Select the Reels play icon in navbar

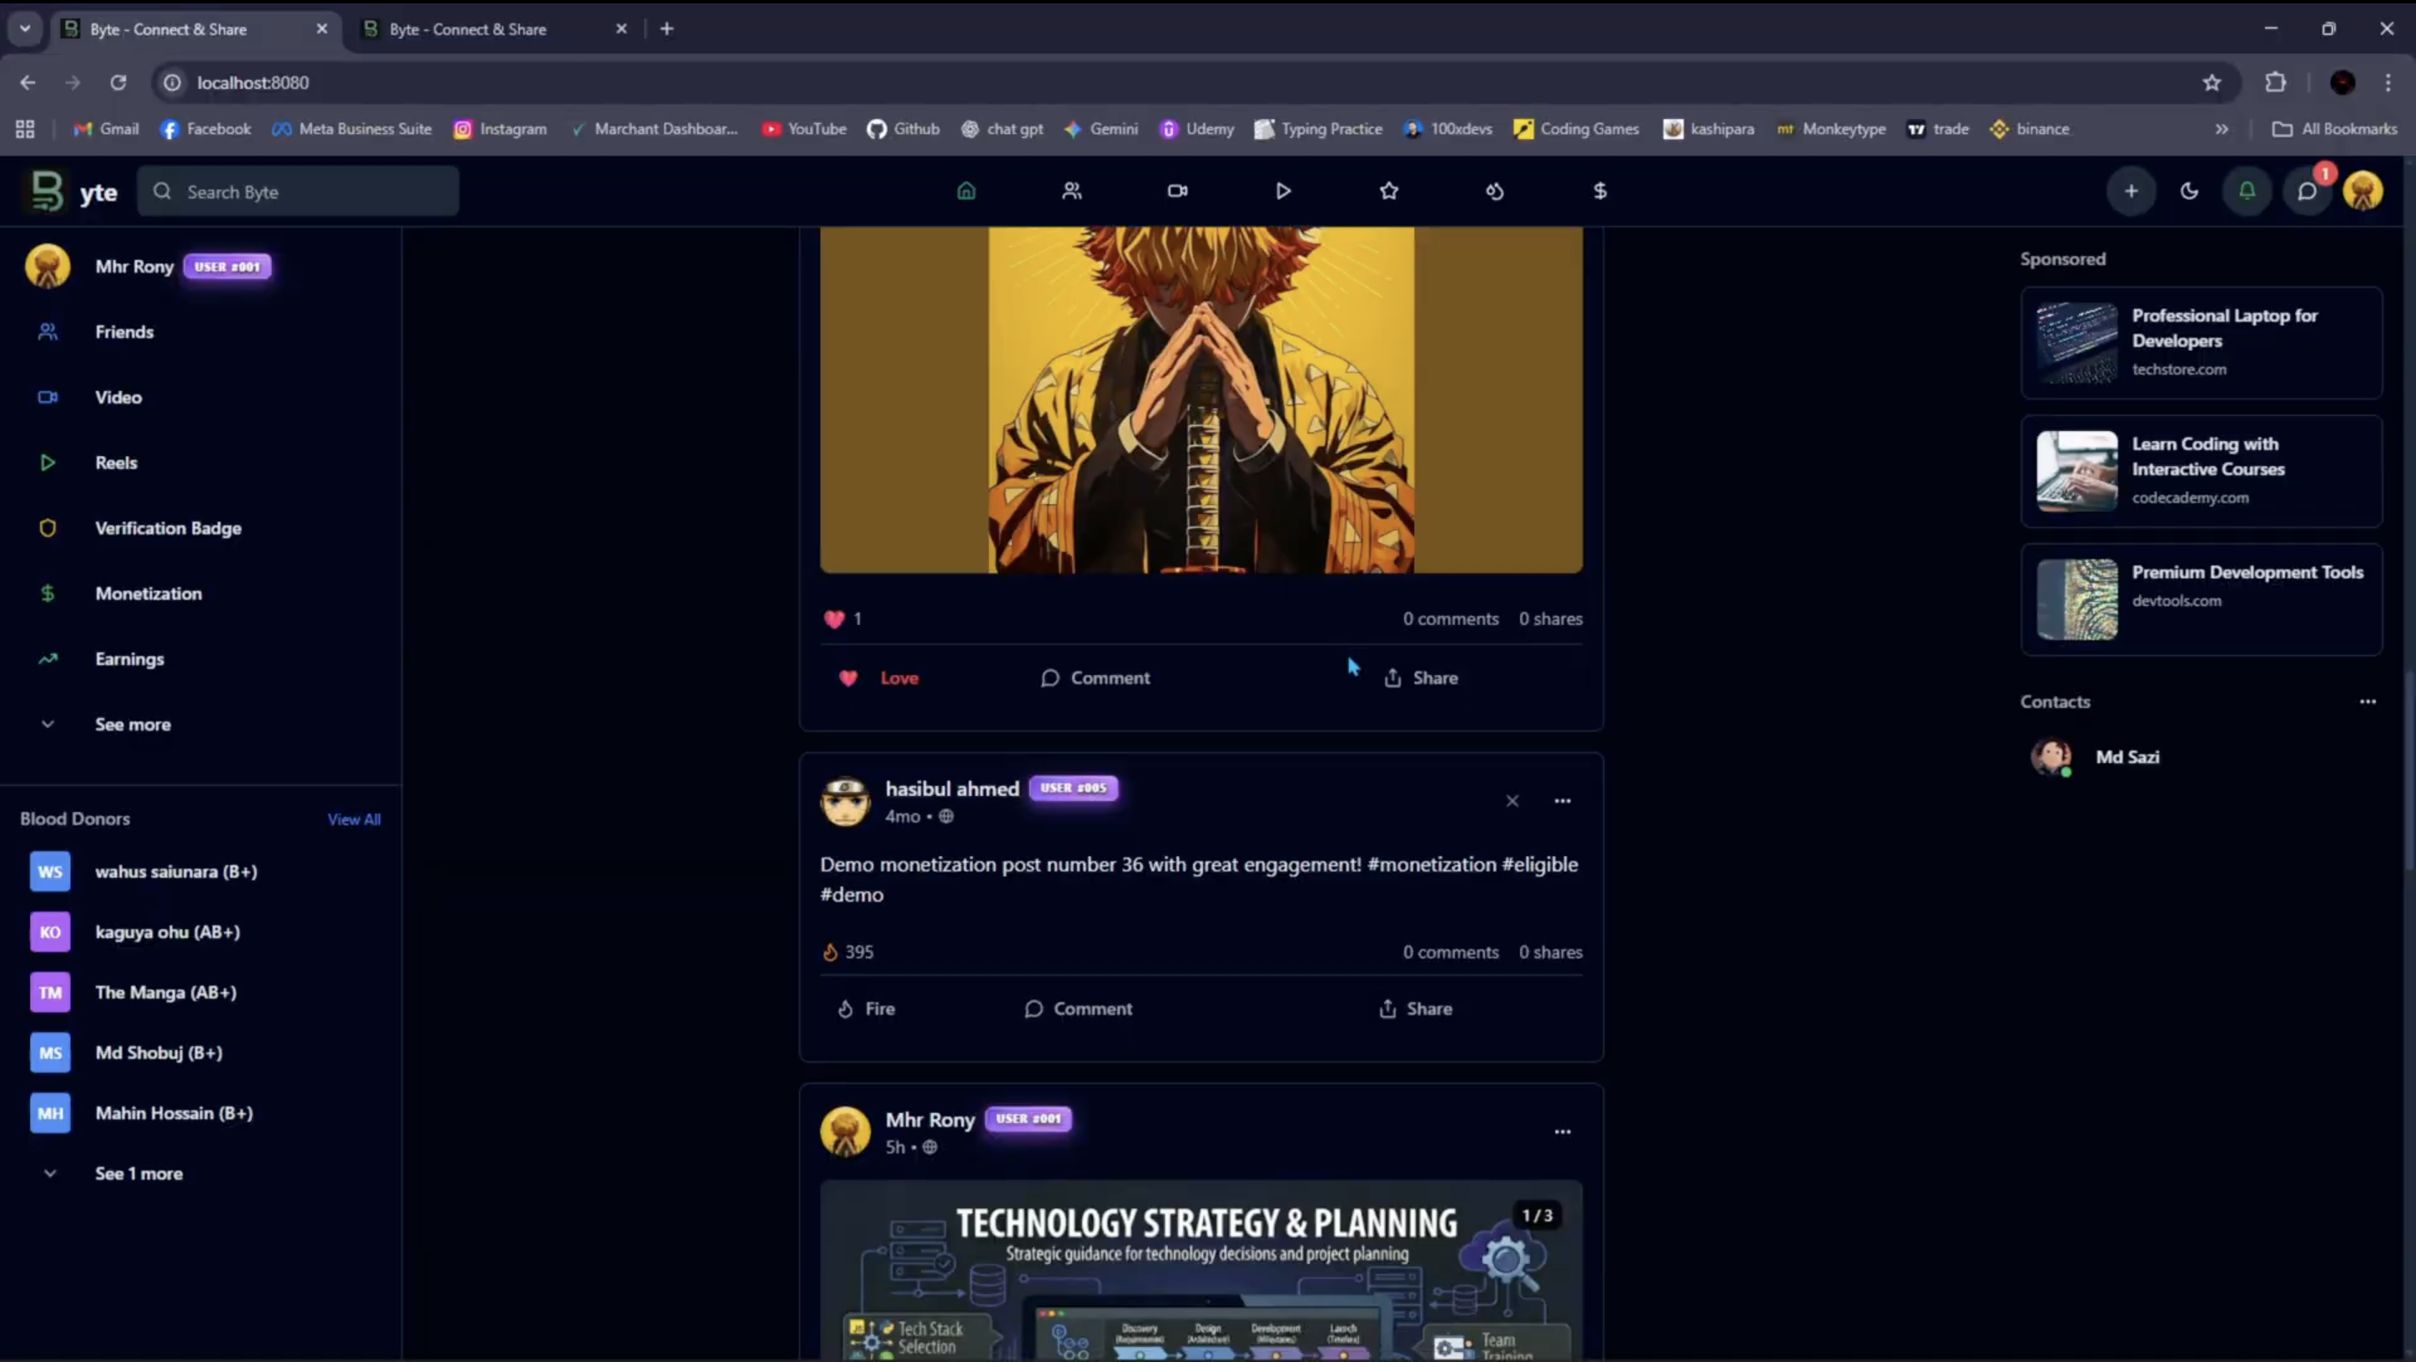click(1282, 190)
